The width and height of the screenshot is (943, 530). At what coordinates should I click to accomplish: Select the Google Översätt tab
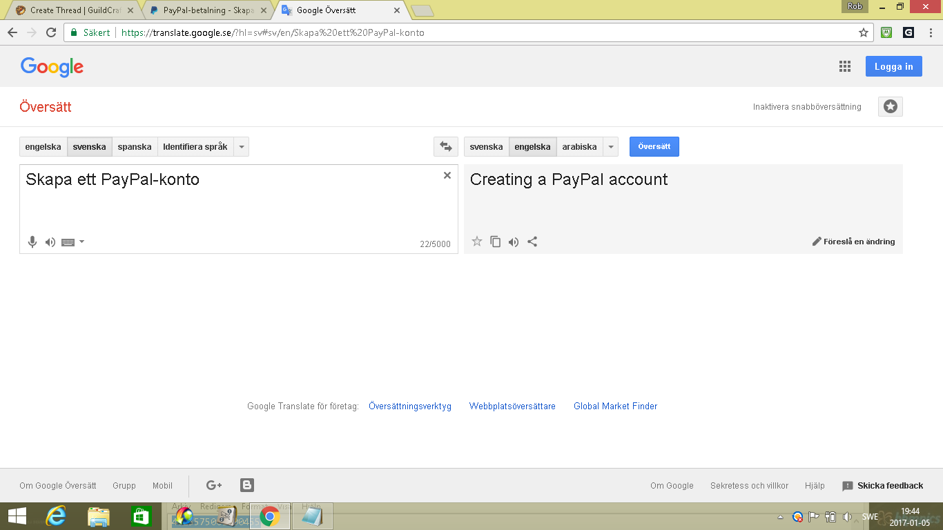[x=341, y=10]
